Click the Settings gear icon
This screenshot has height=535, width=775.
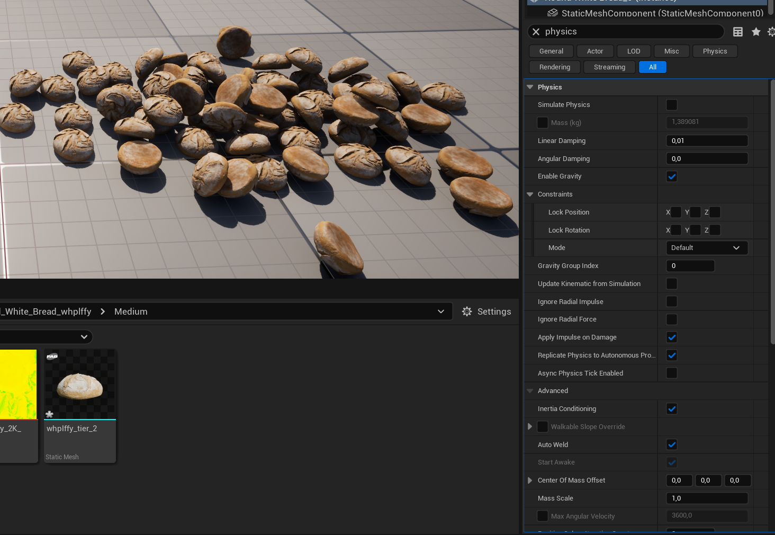point(466,311)
